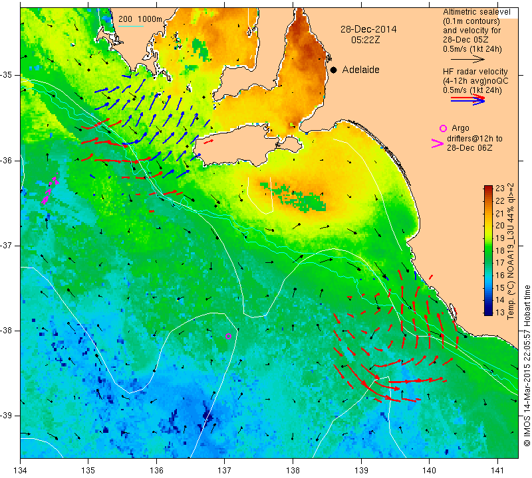Click the dark blue cold patch near 136.8°E, -39

(207, 416)
